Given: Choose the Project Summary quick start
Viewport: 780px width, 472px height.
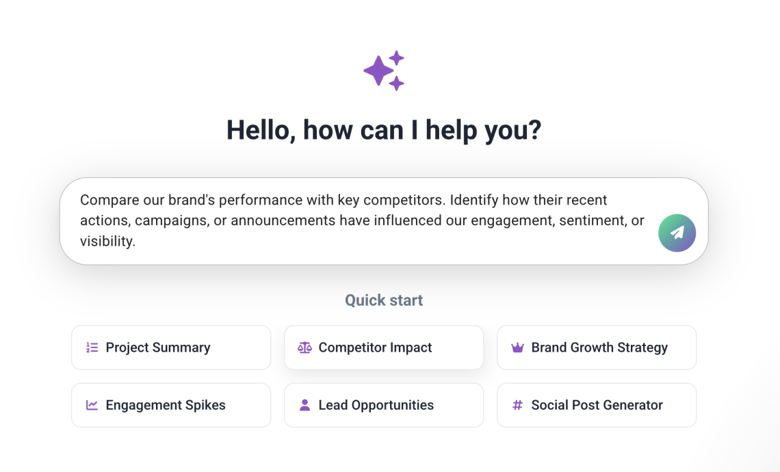Looking at the screenshot, I should click(171, 348).
